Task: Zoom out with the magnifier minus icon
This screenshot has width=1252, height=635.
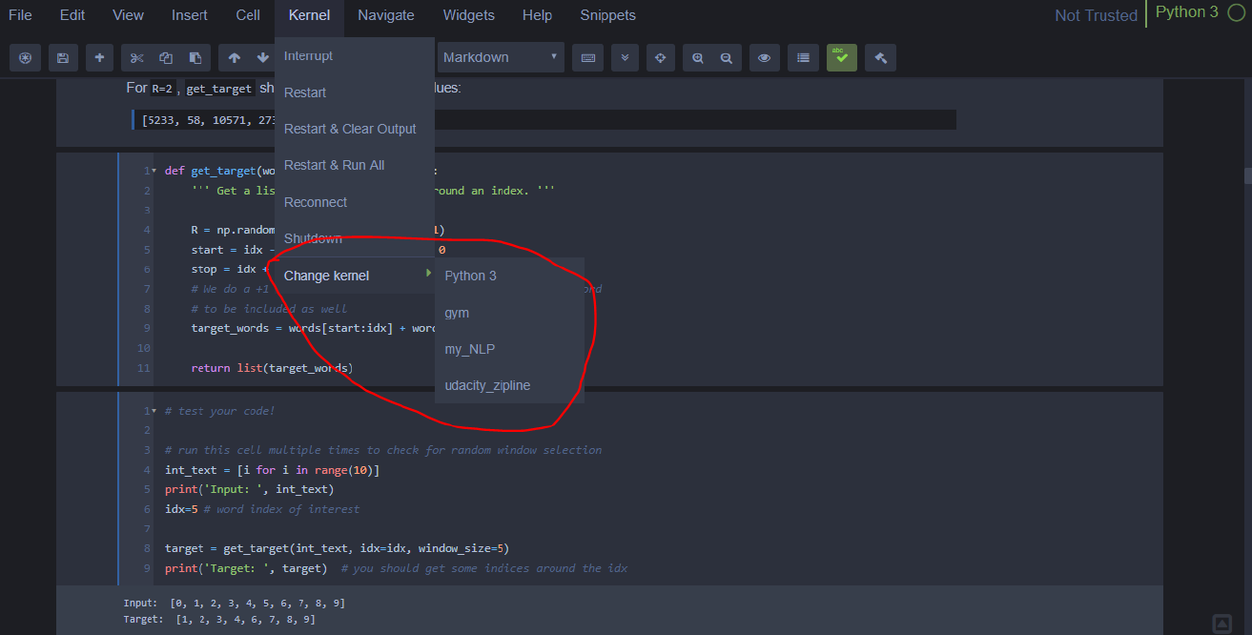Action: click(x=727, y=57)
